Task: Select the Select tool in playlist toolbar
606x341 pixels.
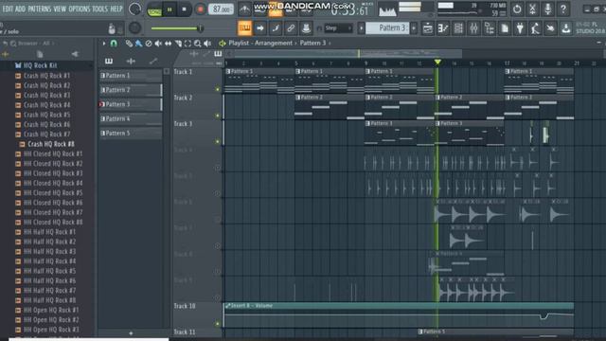Action: 187,44
